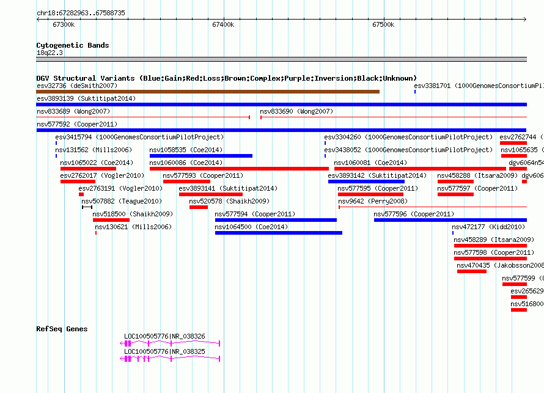Select the nsv458288 (Itsara2009) red bar

coord(455,182)
